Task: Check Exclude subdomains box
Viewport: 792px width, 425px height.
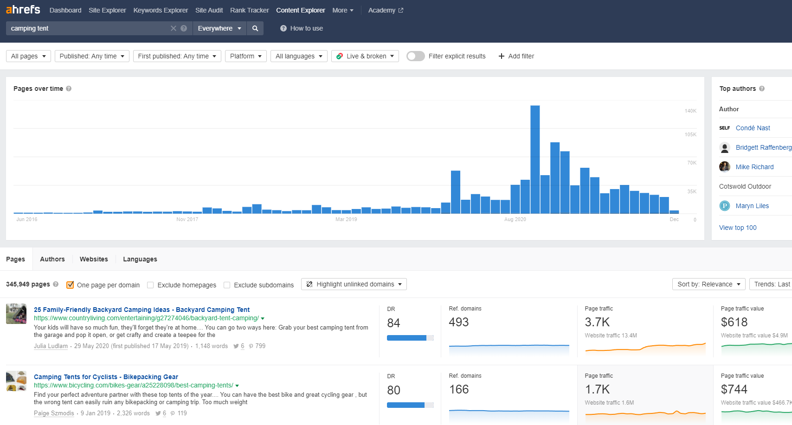Action: pyautogui.click(x=227, y=285)
